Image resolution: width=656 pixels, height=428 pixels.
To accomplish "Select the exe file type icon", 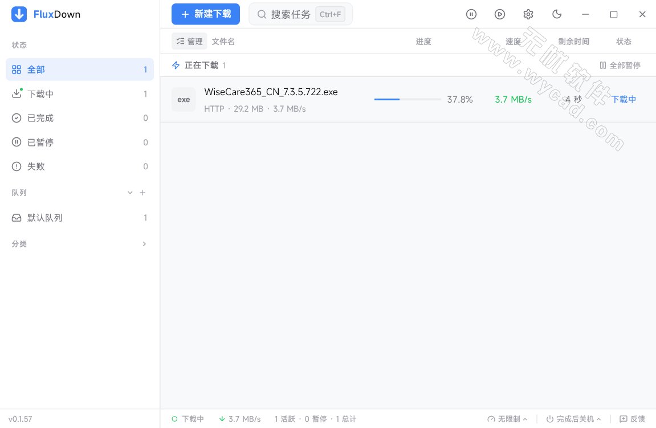I will pos(184,100).
